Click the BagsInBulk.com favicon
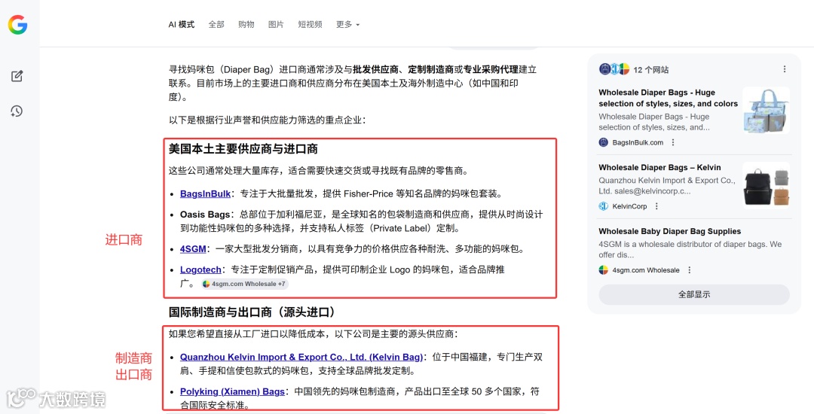This screenshot has width=814, height=414. 603,142
